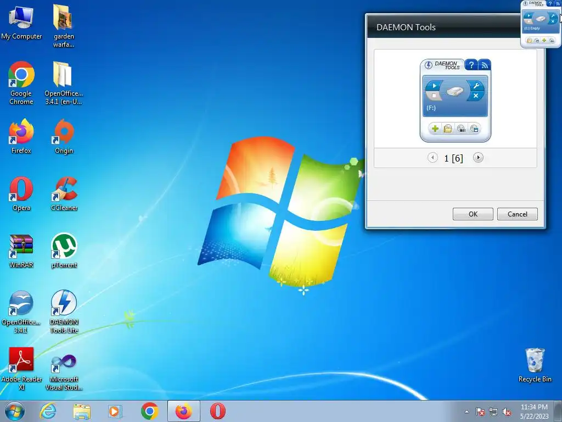
Task: Click the yellow folder icon on desktop gadget
Action: (530, 40)
